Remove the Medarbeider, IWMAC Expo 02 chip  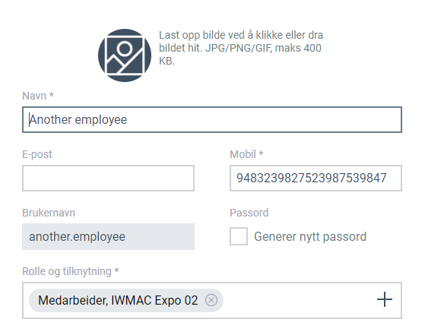click(x=211, y=300)
